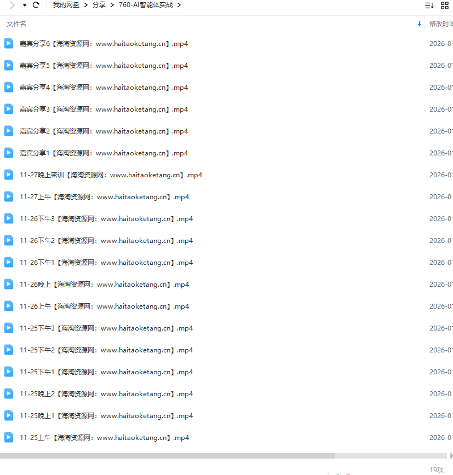This screenshot has width=453, height=475.
Task: Select file 嘉宾分享1 mp4
Action: point(104,153)
